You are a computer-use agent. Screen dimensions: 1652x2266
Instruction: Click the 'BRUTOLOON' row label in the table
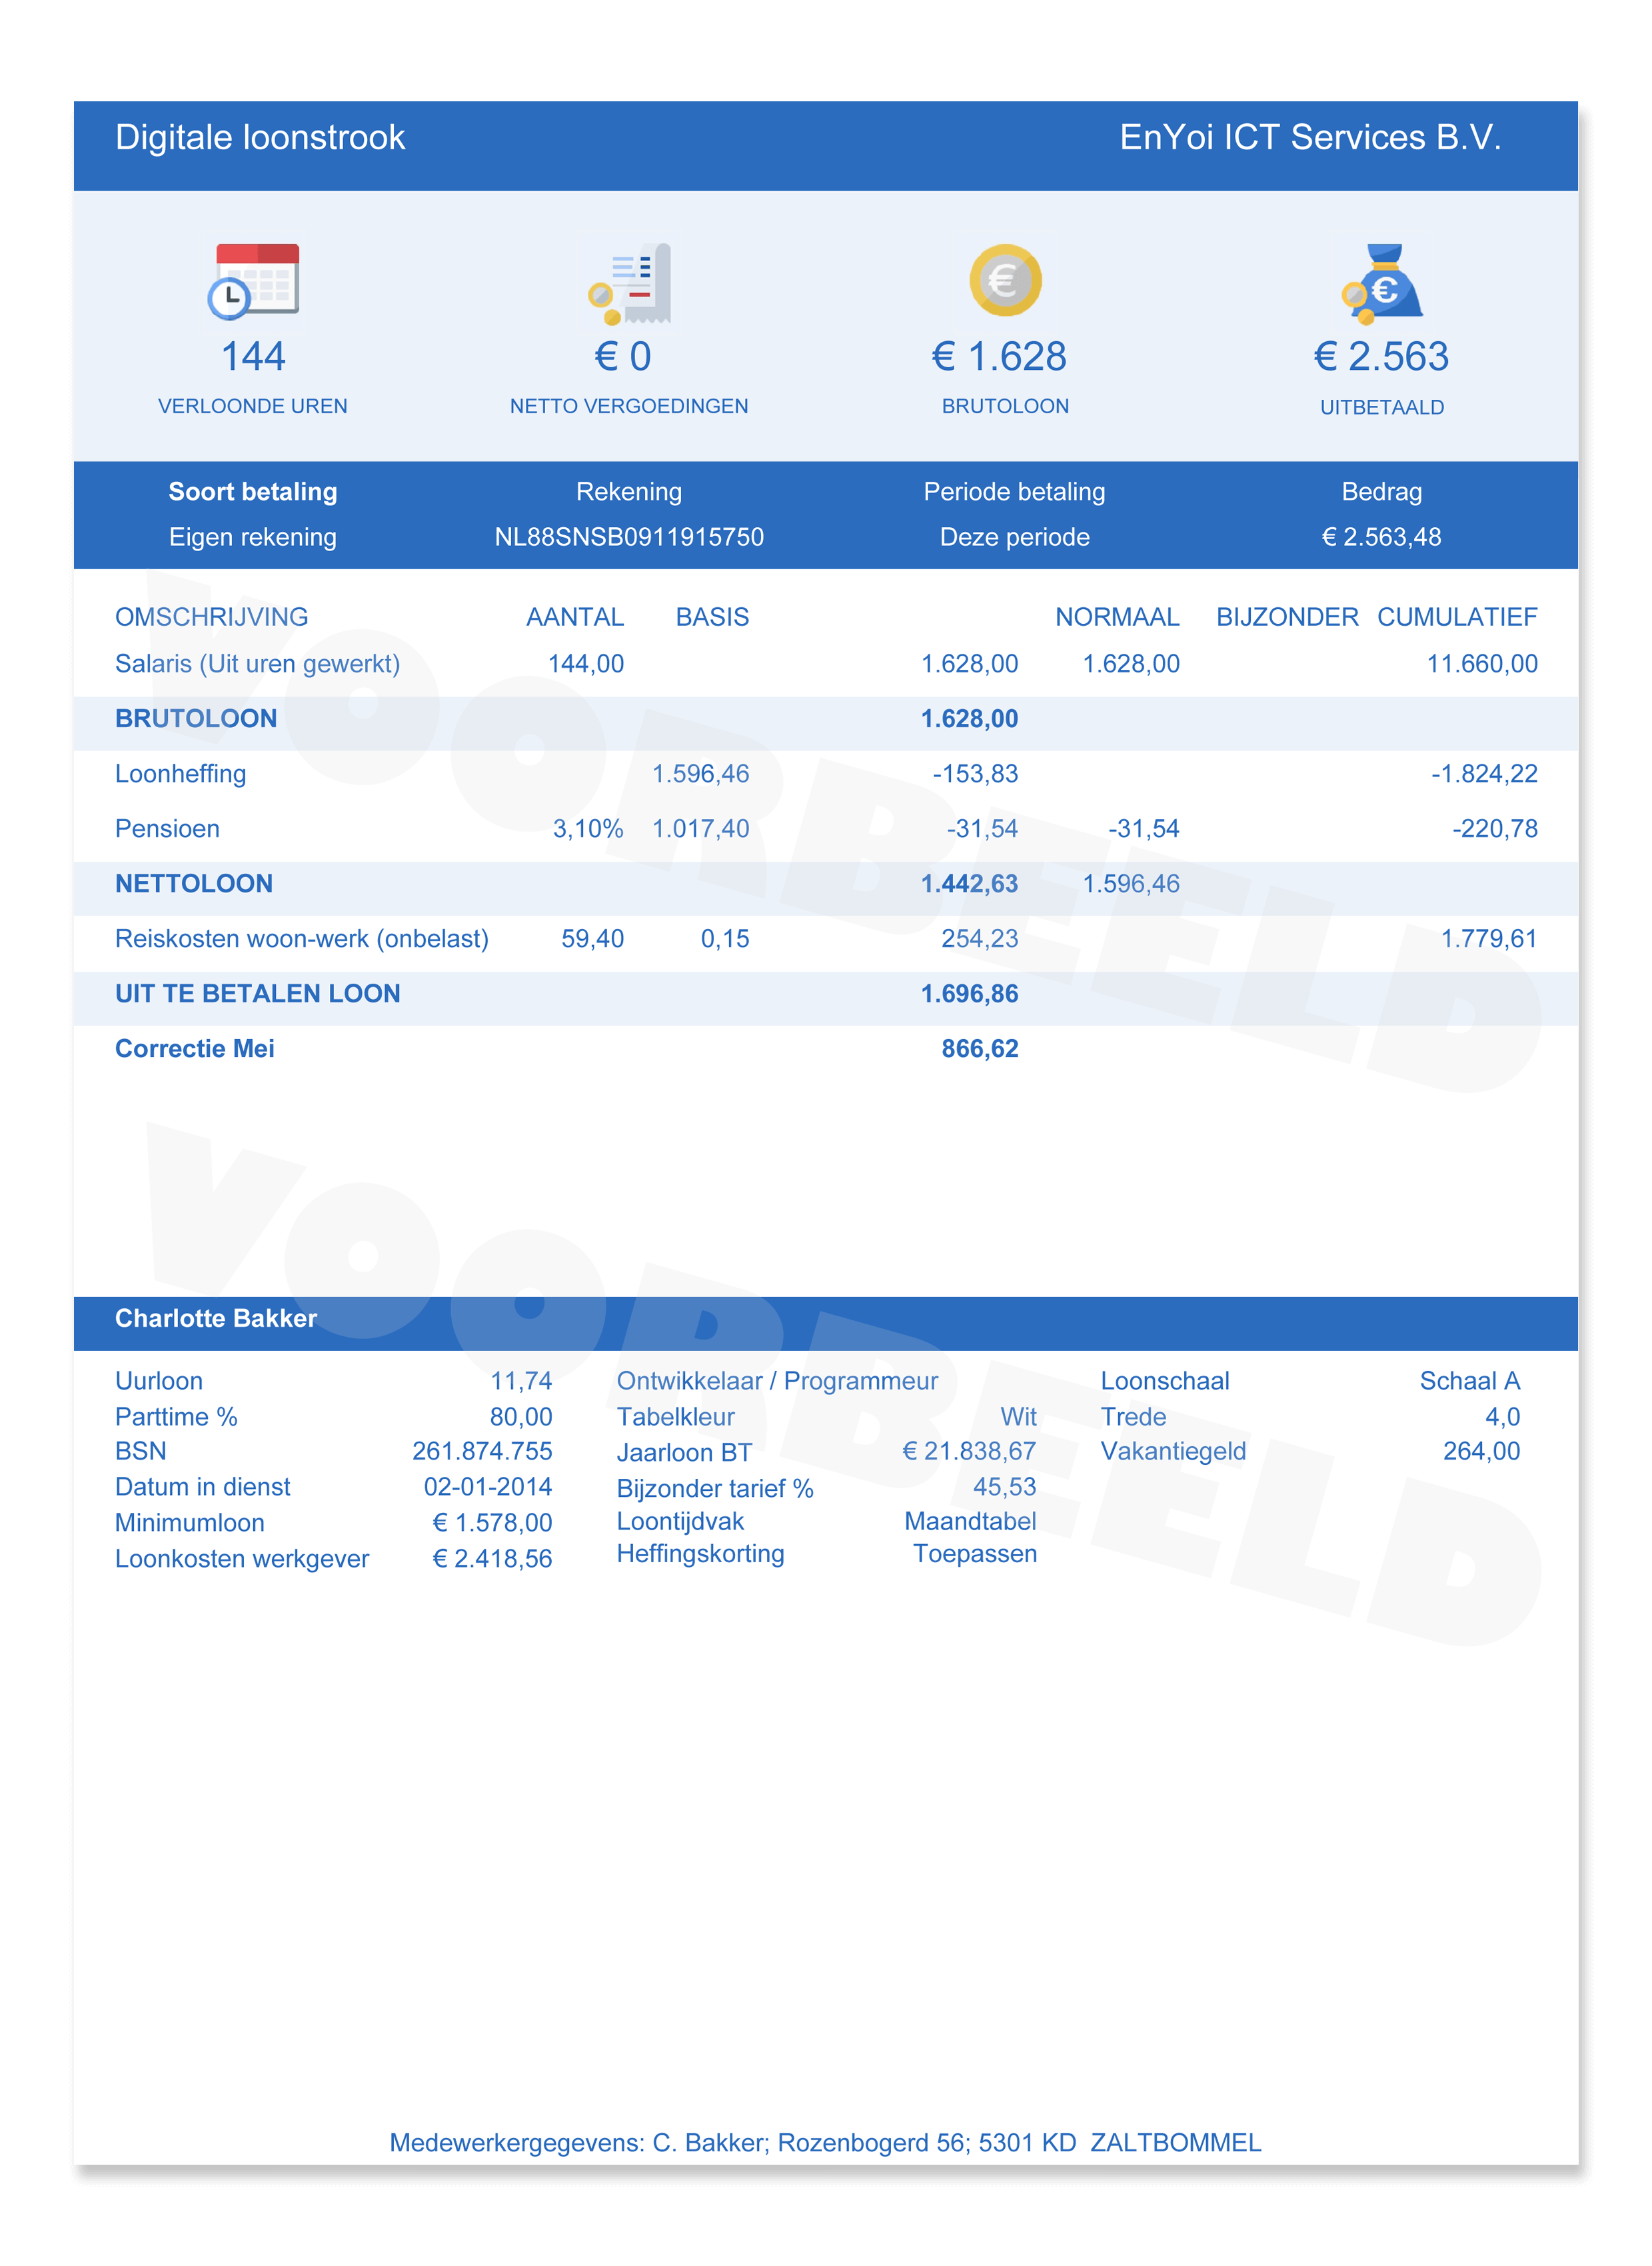(x=196, y=718)
